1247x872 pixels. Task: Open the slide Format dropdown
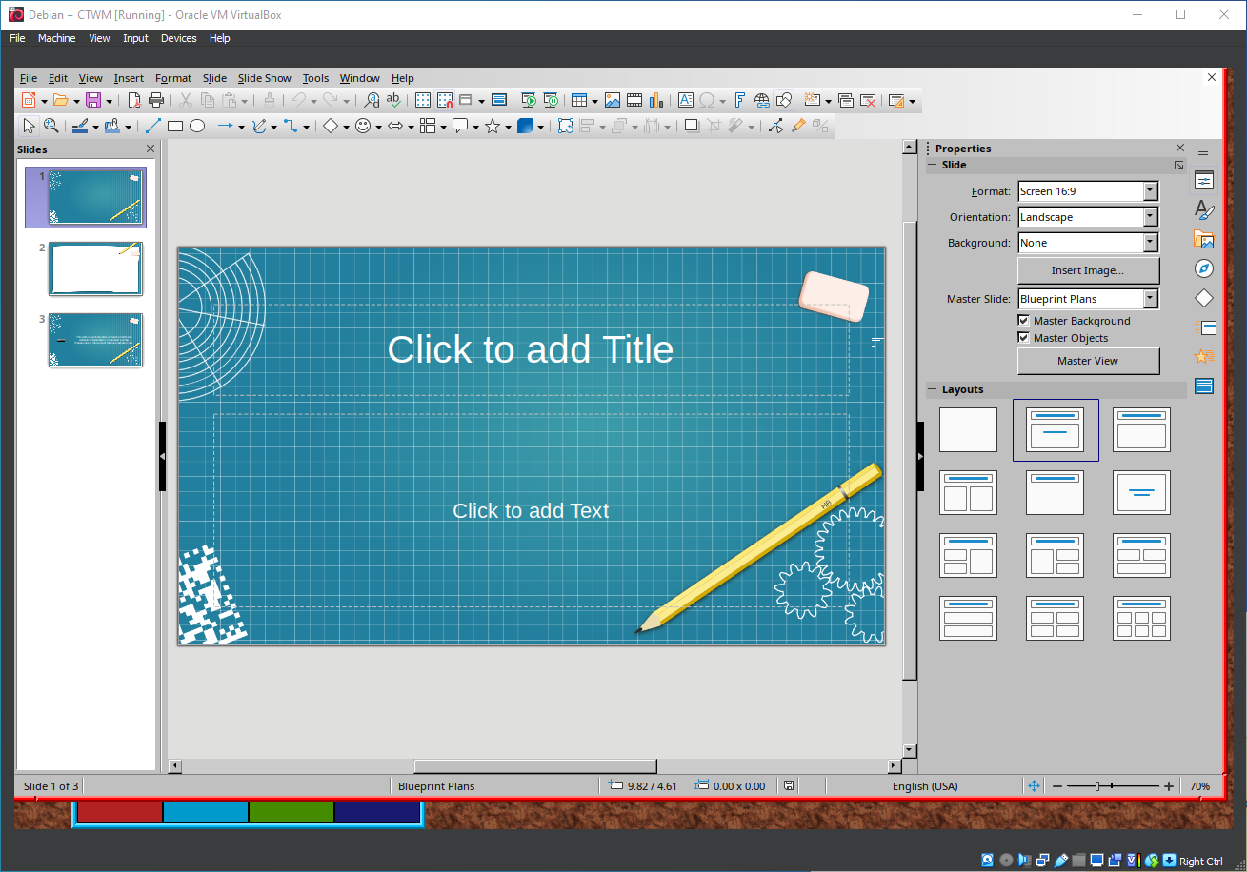(x=1151, y=191)
